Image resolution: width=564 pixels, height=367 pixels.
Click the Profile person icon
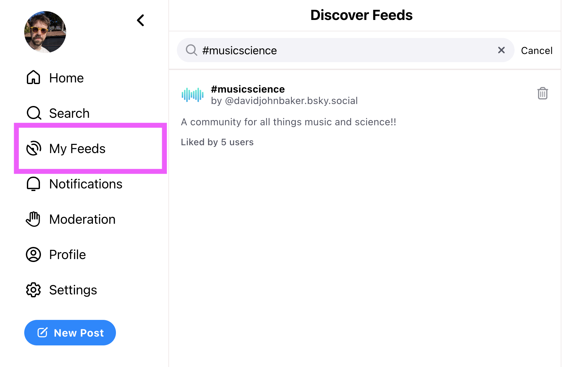(33, 254)
